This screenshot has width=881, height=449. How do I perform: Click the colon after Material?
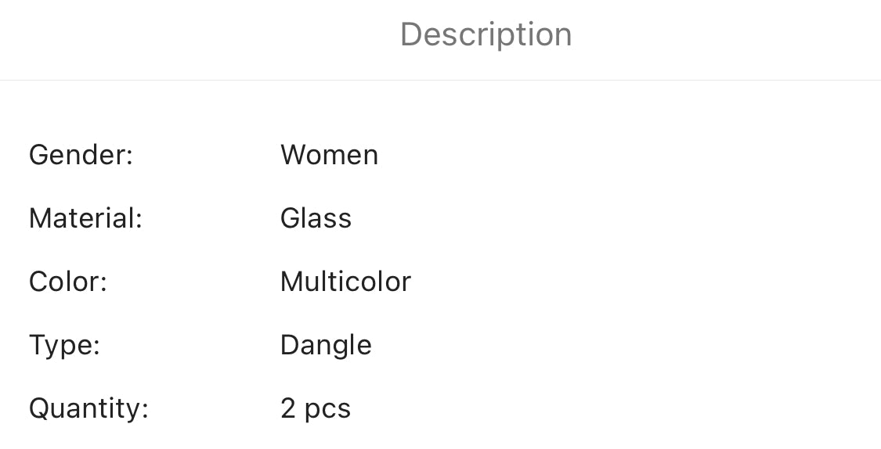(139, 221)
